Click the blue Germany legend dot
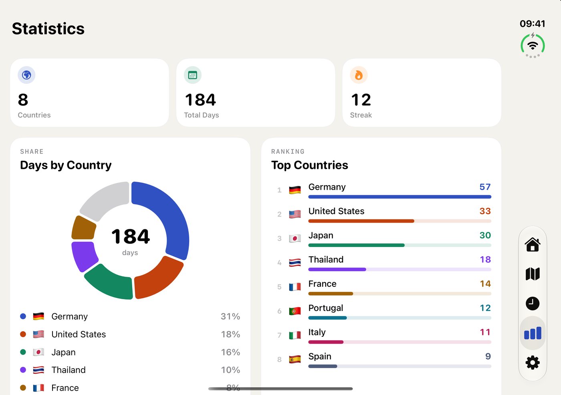Screen dimensions: 561x395 (23, 316)
